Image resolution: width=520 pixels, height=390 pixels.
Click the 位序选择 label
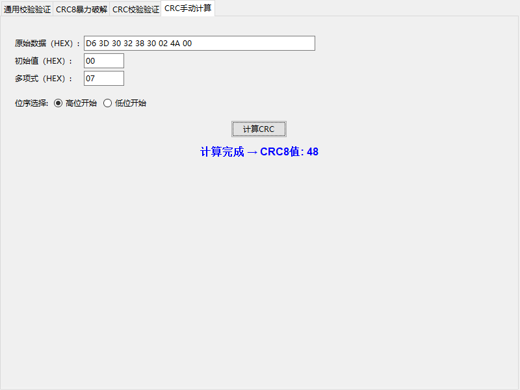[x=31, y=103]
